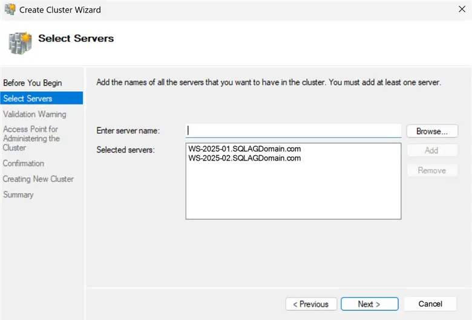Click the Browse... button
Image resolution: width=472 pixels, height=320 pixels.
pos(432,131)
